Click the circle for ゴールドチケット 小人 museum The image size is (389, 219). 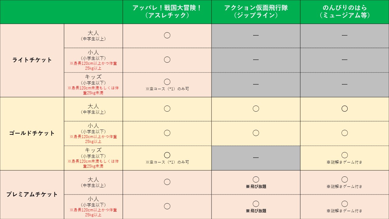344,133
